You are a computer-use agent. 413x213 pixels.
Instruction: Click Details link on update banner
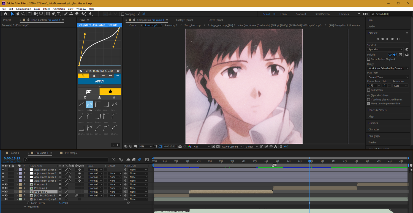(x=113, y=25)
